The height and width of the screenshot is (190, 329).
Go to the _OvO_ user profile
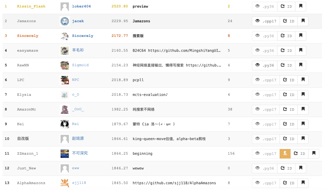coord(78,109)
